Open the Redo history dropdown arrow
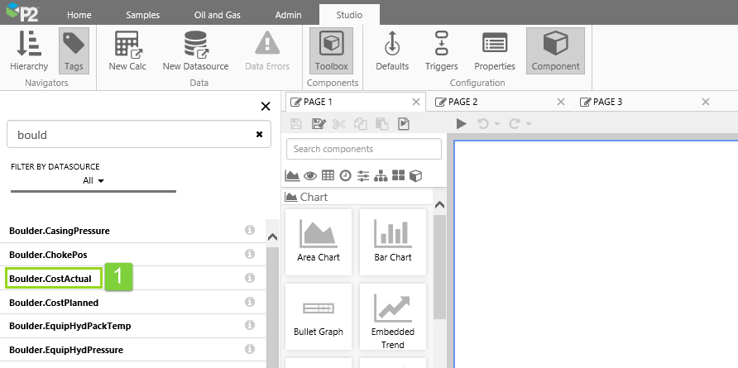The image size is (738, 368). pyautogui.click(x=529, y=124)
